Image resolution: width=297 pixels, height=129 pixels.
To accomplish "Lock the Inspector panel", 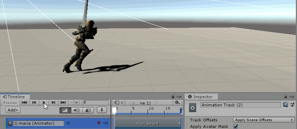I will 285,97.
